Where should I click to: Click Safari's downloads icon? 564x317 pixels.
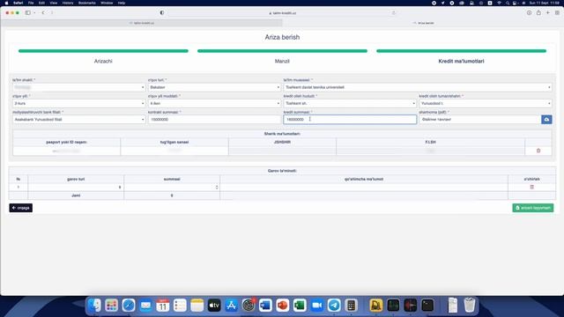(529, 12)
